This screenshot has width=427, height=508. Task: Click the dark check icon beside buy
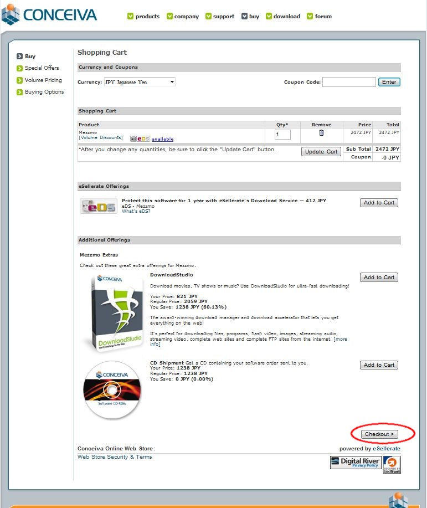click(x=244, y=16)
